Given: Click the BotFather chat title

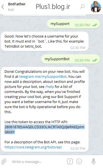Looking at the screenshot, I should click(x=17, y=4).
